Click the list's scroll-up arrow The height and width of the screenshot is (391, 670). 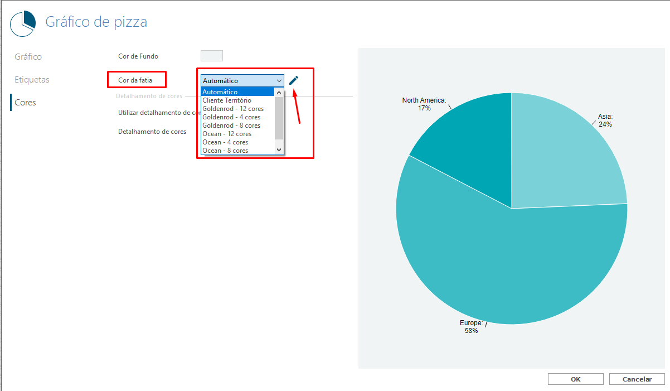[x=279, y=92]
